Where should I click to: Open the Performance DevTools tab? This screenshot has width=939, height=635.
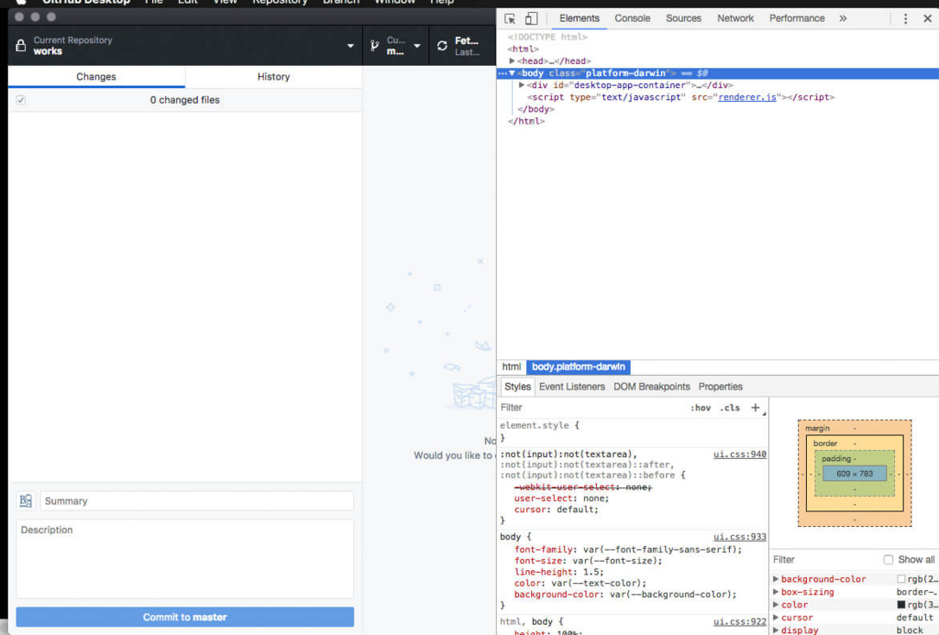(x=797, y=18)
